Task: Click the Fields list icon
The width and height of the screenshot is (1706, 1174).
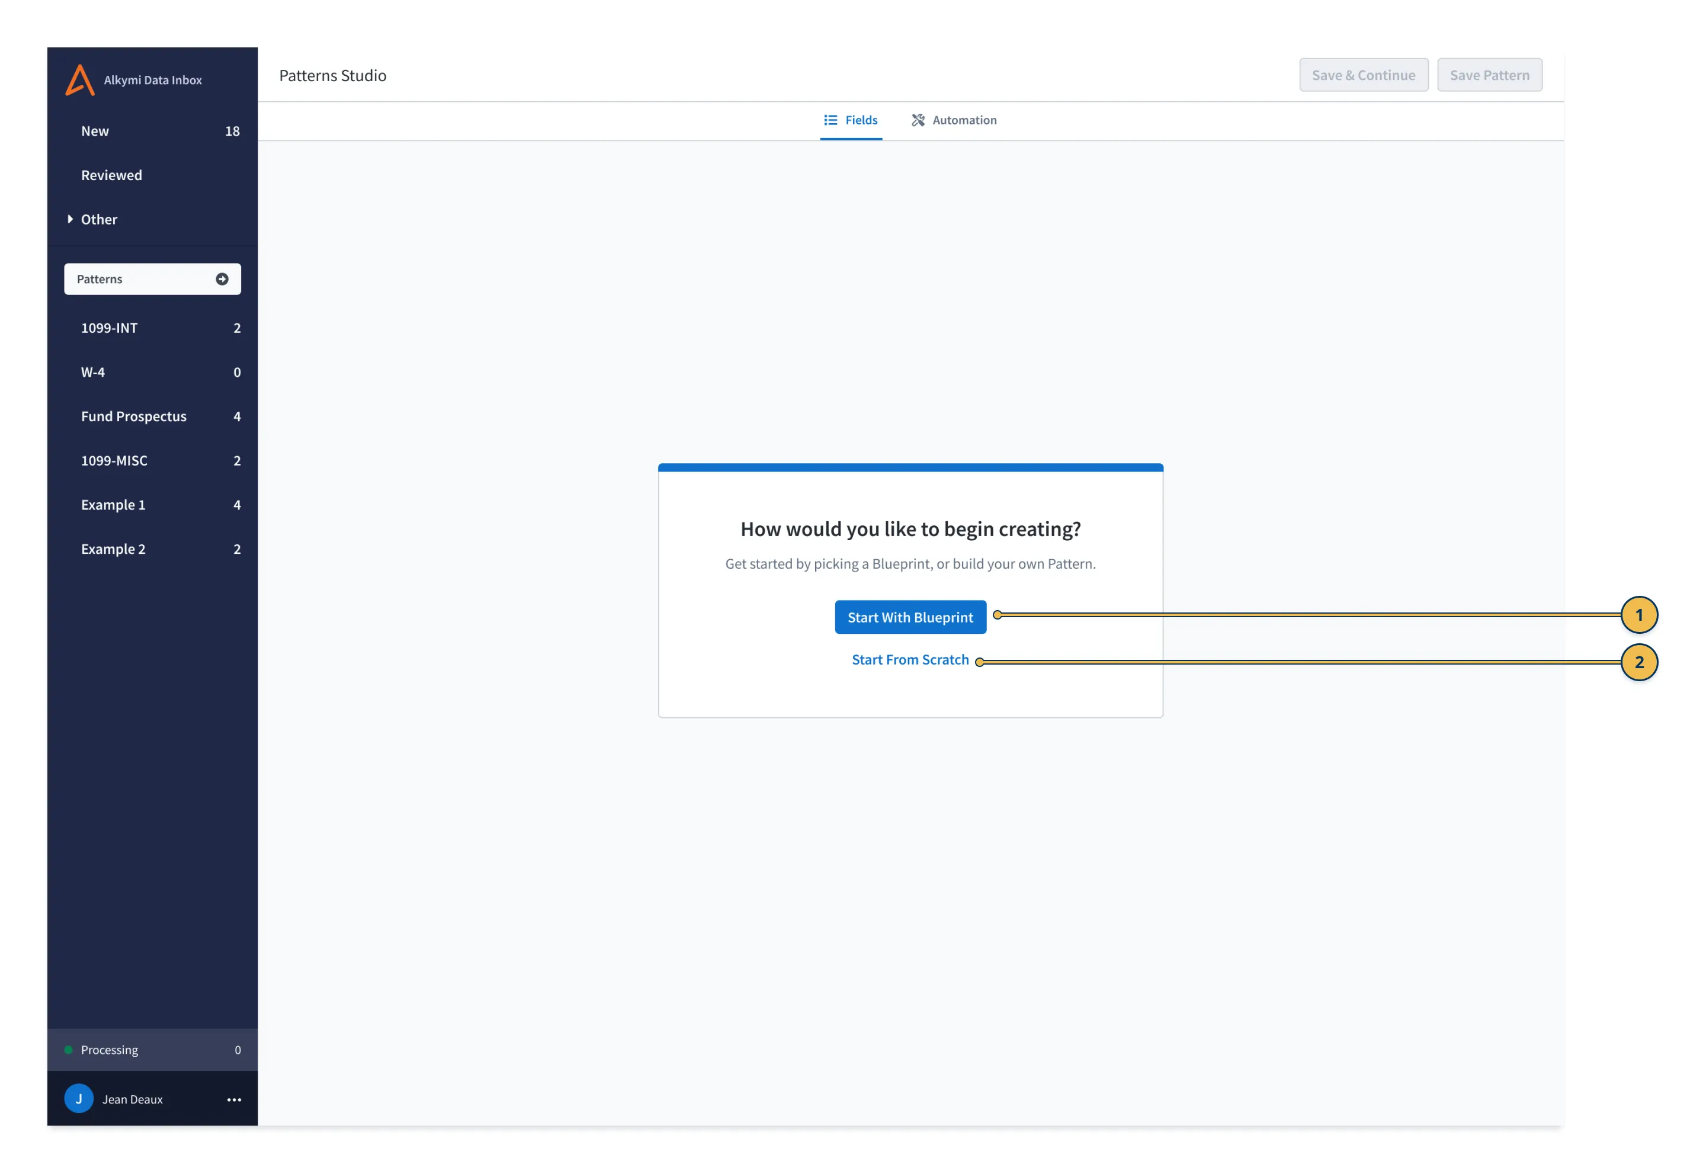Action: point(830,120)
